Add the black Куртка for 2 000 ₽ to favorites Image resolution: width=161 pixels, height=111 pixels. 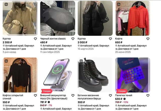(110, 39)
